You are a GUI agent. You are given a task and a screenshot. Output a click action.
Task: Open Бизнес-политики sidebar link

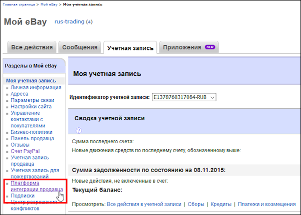coord(31,132)
